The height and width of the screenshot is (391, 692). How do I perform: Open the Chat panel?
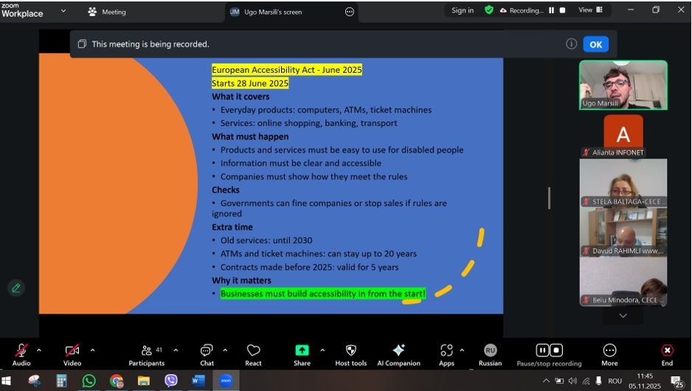207,351
